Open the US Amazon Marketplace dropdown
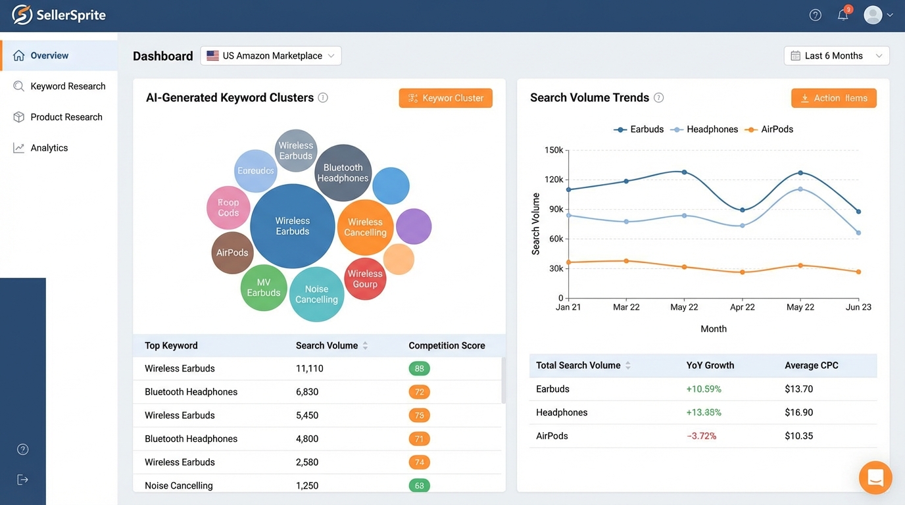Screen dimensions: 905x505 pyautogui.click(x=270, y=55)
